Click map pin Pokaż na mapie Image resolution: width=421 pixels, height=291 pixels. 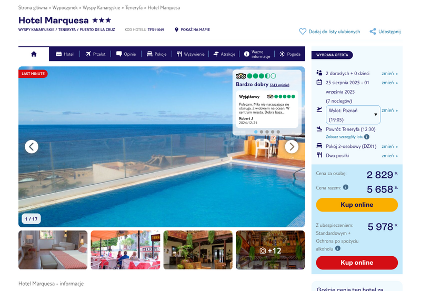tap(176, 29)
